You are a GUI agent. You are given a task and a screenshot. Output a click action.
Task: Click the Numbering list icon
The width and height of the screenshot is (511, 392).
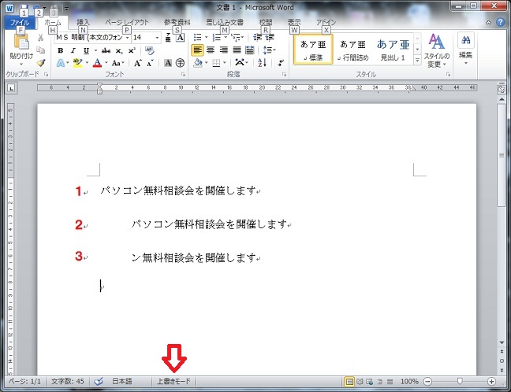[x=216, y=38]
